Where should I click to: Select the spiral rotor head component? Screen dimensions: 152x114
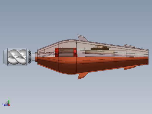pyautogui.click(x=17, y=57)
